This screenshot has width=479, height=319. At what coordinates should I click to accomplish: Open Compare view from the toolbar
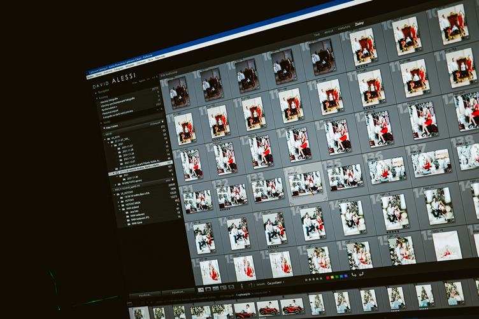[216, 288]
